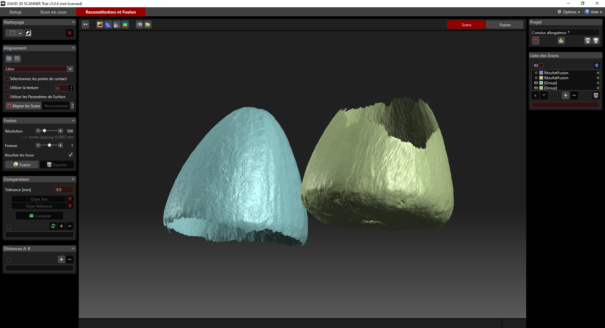The width and height of the screenshot is (605, 328).
Task: Collapse the Fusion panel
Action: [x=73, y=120]
